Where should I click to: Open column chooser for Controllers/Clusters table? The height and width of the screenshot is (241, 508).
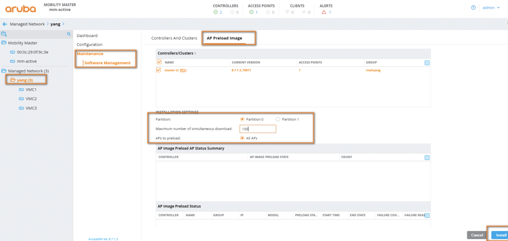[427, 63]
